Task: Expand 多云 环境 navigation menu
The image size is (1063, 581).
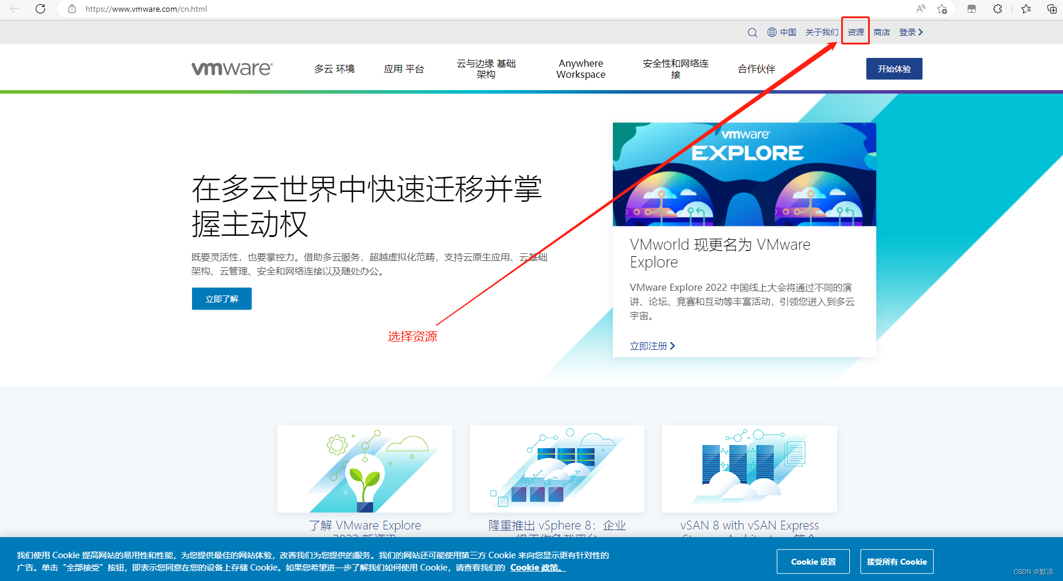Action: 334,69
